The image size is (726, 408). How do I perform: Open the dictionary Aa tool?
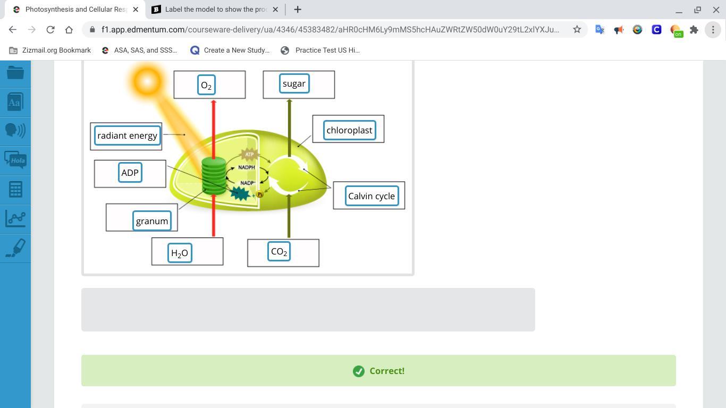coord(15,101)
